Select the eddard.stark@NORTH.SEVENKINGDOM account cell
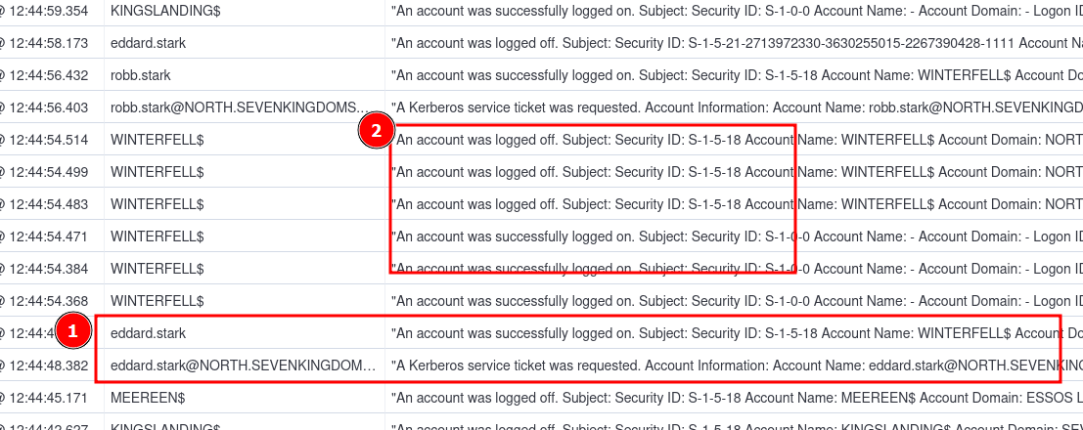 tap(242, 365)
